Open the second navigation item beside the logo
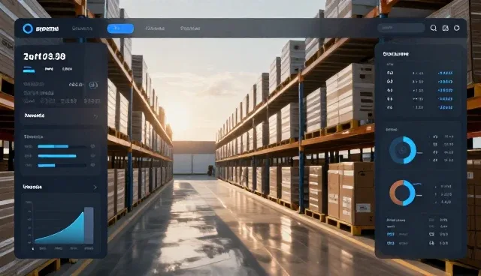Viewport: 481px width, 276px height. [82, 28]
